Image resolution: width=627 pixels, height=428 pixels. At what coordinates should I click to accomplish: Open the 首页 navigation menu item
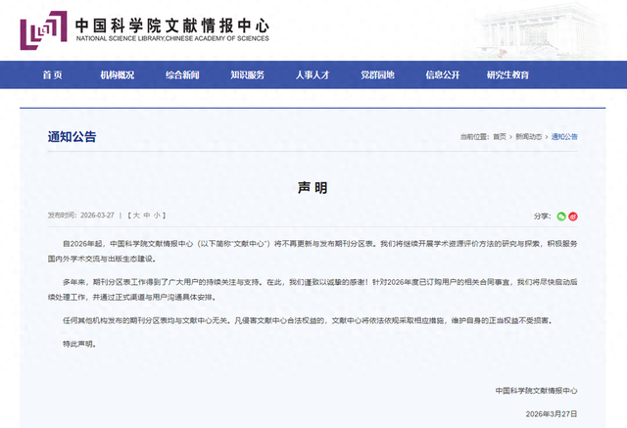[x=52, y=74]
